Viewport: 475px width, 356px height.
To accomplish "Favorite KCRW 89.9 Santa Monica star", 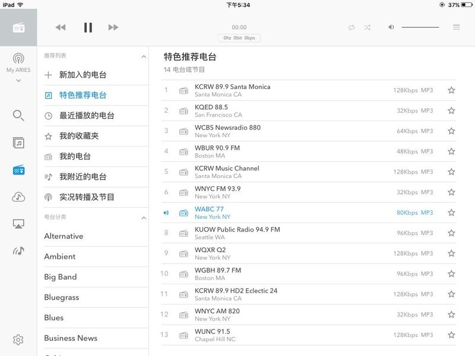I will click(451, 90).
